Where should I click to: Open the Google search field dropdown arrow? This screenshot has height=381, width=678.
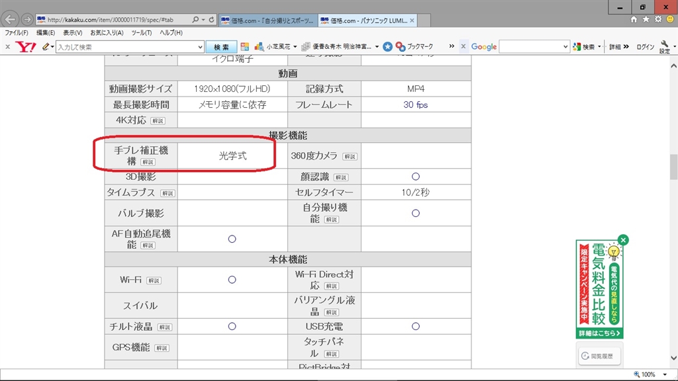(x=565, y=47)
